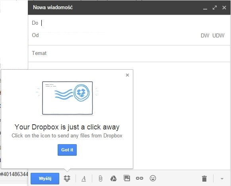Dismiss Dropbox tip with Got it
Viewport: 231px width, 186px height.
pos(67,150)
